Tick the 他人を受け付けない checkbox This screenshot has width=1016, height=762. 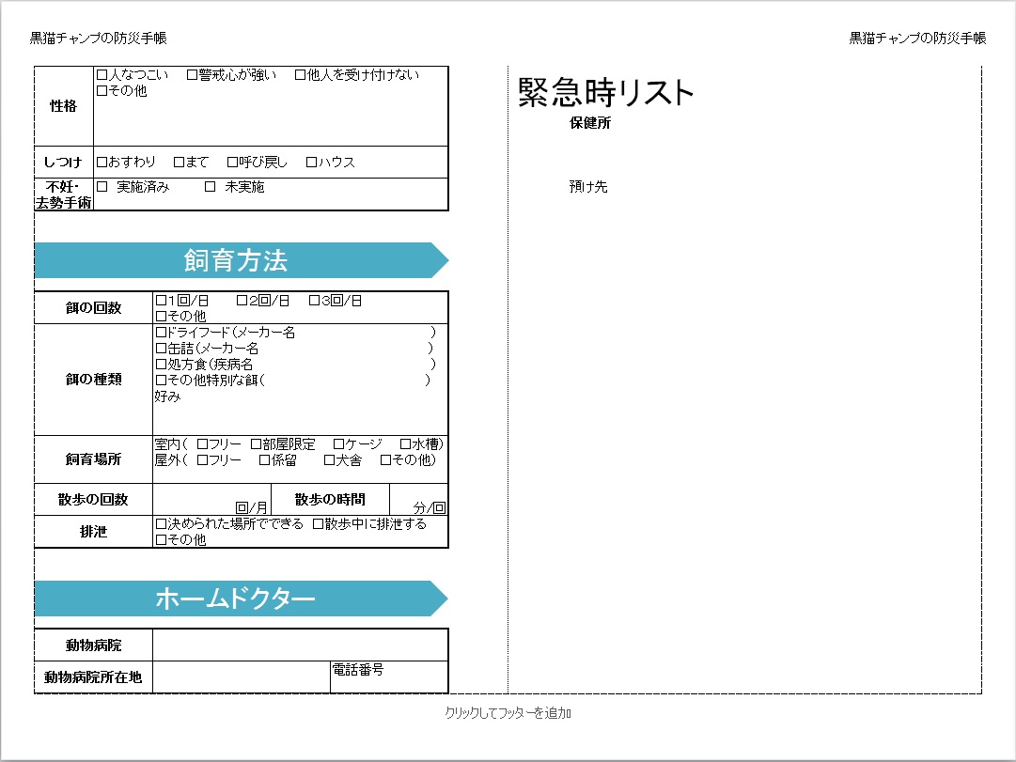pyautogui.click(x=301, y=75)
